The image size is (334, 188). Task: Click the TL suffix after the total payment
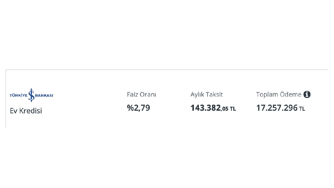(x=302, y=109)
